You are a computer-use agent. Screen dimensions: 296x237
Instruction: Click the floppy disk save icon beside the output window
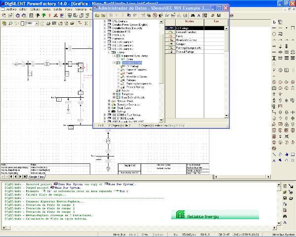tap(285, 198)
